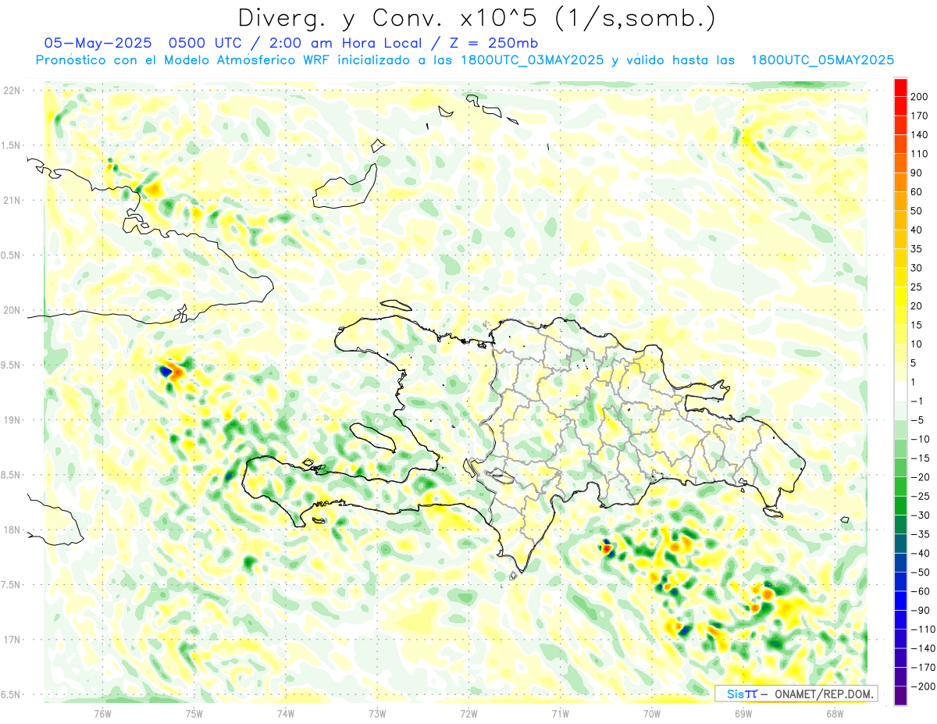The height and width of the screenshot is (724, 937).
Task: Click the "-90" color bar value
Action: pyautogui.click(x=921, y=610)
